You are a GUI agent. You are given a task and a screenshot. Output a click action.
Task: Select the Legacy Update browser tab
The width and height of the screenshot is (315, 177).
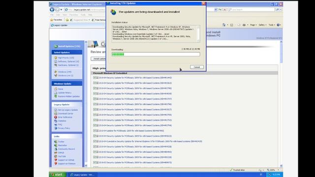tap(77, 25)
